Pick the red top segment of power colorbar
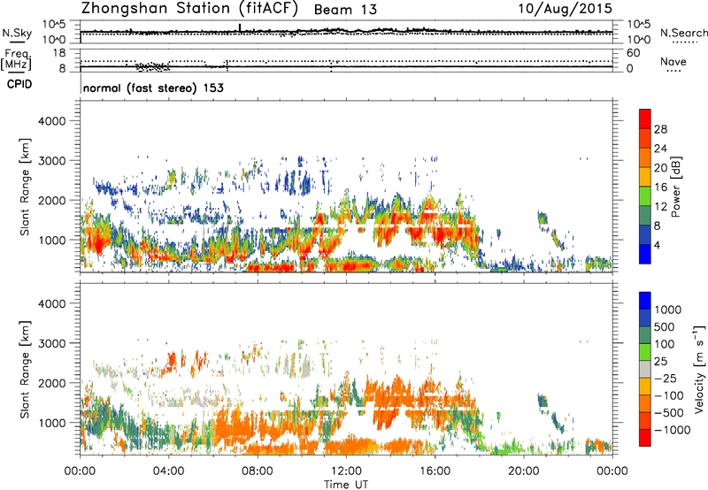708x490 pixels. pyautogui.click(x=645, y=119)
